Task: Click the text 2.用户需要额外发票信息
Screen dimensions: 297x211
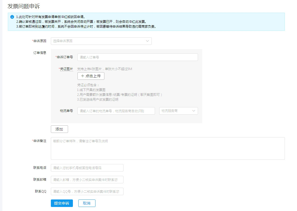Action: (120, 95)
